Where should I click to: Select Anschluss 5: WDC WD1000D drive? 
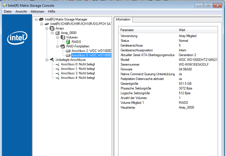(91, 55)
